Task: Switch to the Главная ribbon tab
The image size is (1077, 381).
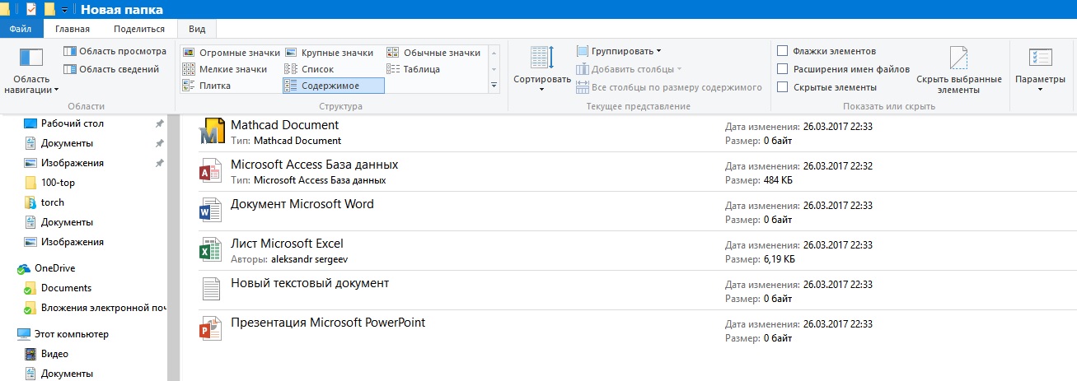Action: coord(73,28)
